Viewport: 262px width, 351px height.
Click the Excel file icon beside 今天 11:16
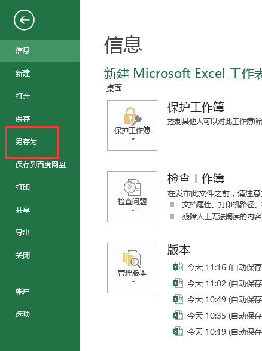[x=178, y=267]
